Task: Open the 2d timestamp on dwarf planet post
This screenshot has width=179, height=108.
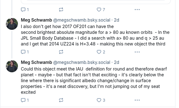Action: (x=117, y=63)
